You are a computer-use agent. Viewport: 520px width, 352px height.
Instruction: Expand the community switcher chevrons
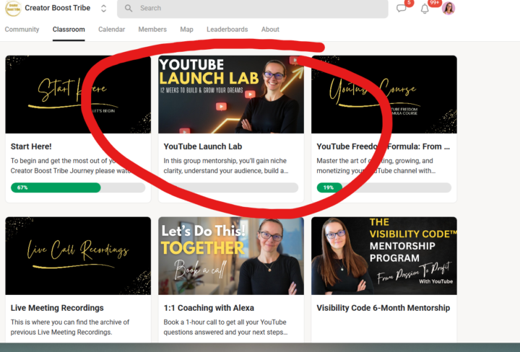point(103,8)
